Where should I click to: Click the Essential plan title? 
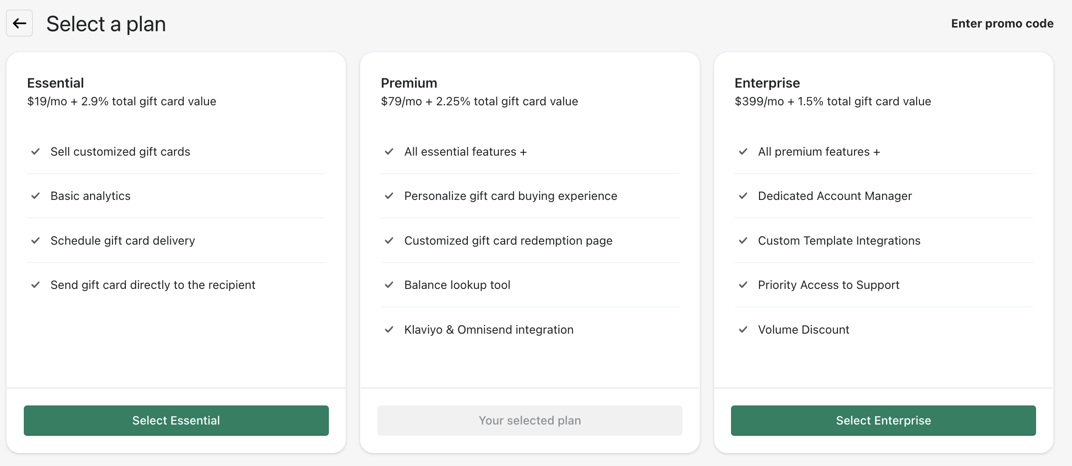[x=56, y=83]
